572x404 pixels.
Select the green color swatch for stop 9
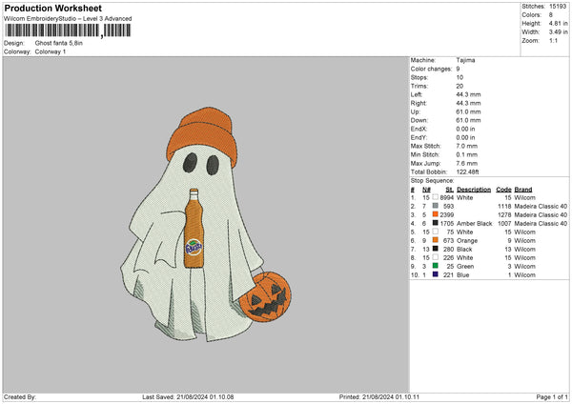tap(435, 266)
